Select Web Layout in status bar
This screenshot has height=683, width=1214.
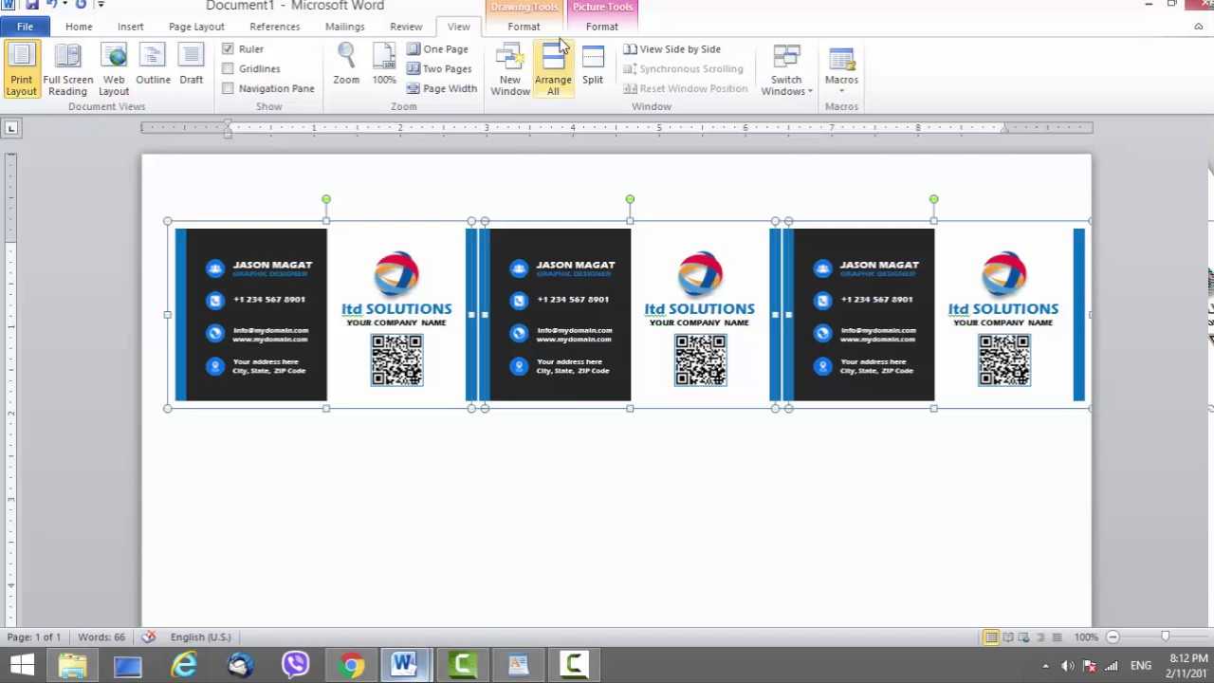[x=1025, y=637]
